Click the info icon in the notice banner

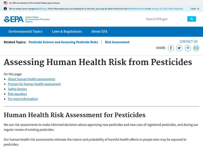pos(6,9)
